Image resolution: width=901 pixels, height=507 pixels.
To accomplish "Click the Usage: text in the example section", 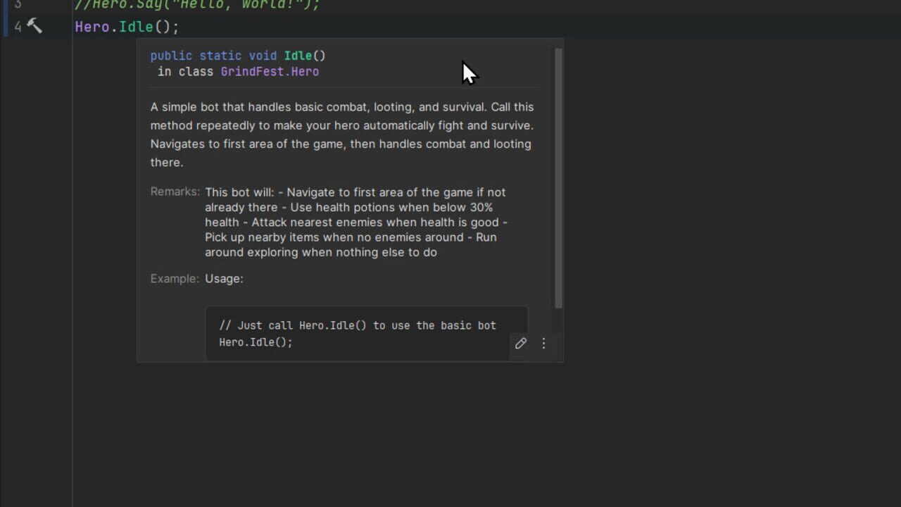I will click(x=224, y=279).
